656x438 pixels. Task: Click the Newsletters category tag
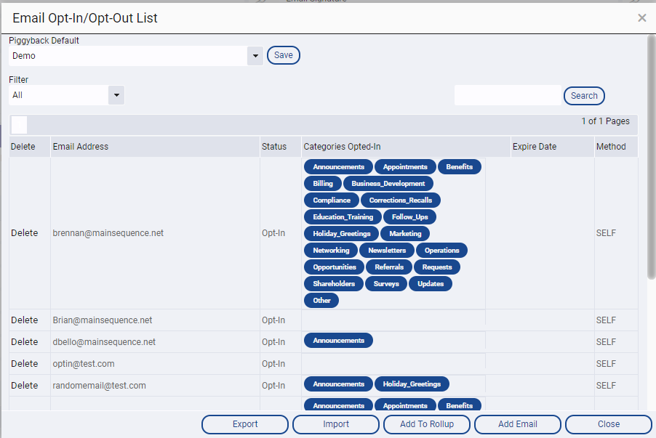pyautogui.click(x=387, y=251)
